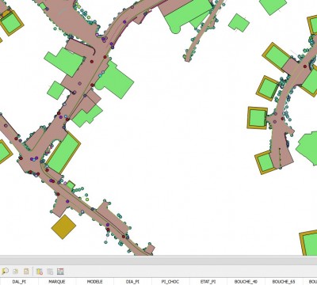Click the solid ochre square polygon on map

click(x=63, y=227)
